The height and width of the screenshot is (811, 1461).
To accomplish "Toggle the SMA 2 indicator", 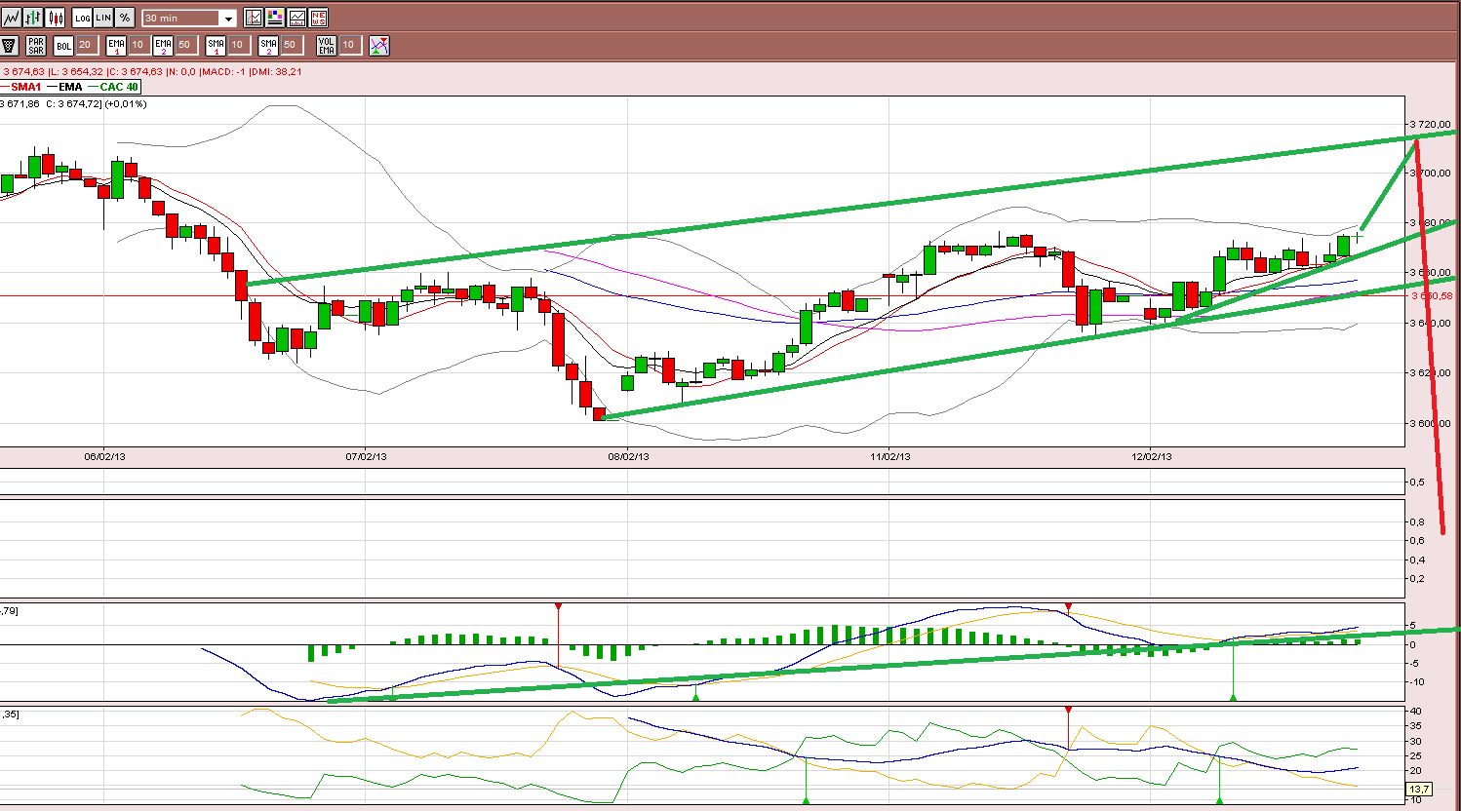I will (x=268, y=45).
